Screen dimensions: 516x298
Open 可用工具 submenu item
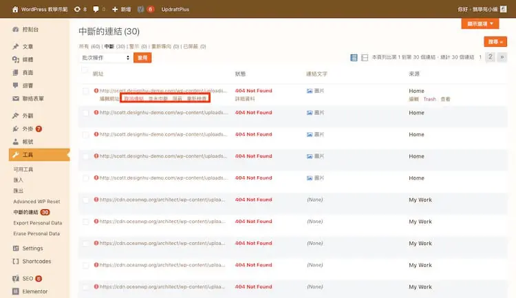[x=23, y=169]
